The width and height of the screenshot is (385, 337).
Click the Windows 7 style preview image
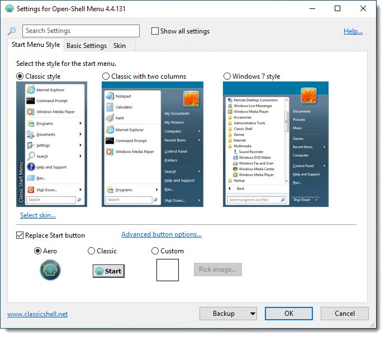(275, 144)
